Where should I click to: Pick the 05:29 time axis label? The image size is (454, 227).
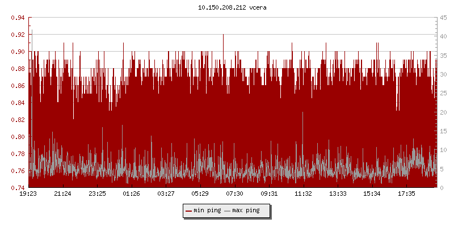pyautogui.click(x=200, y=194)
